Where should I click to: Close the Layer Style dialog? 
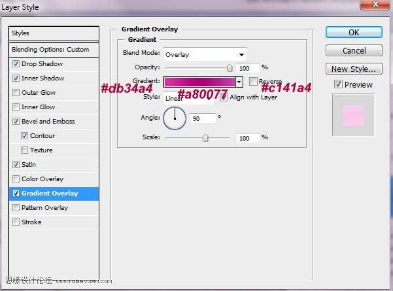click(x=375, y=5)
